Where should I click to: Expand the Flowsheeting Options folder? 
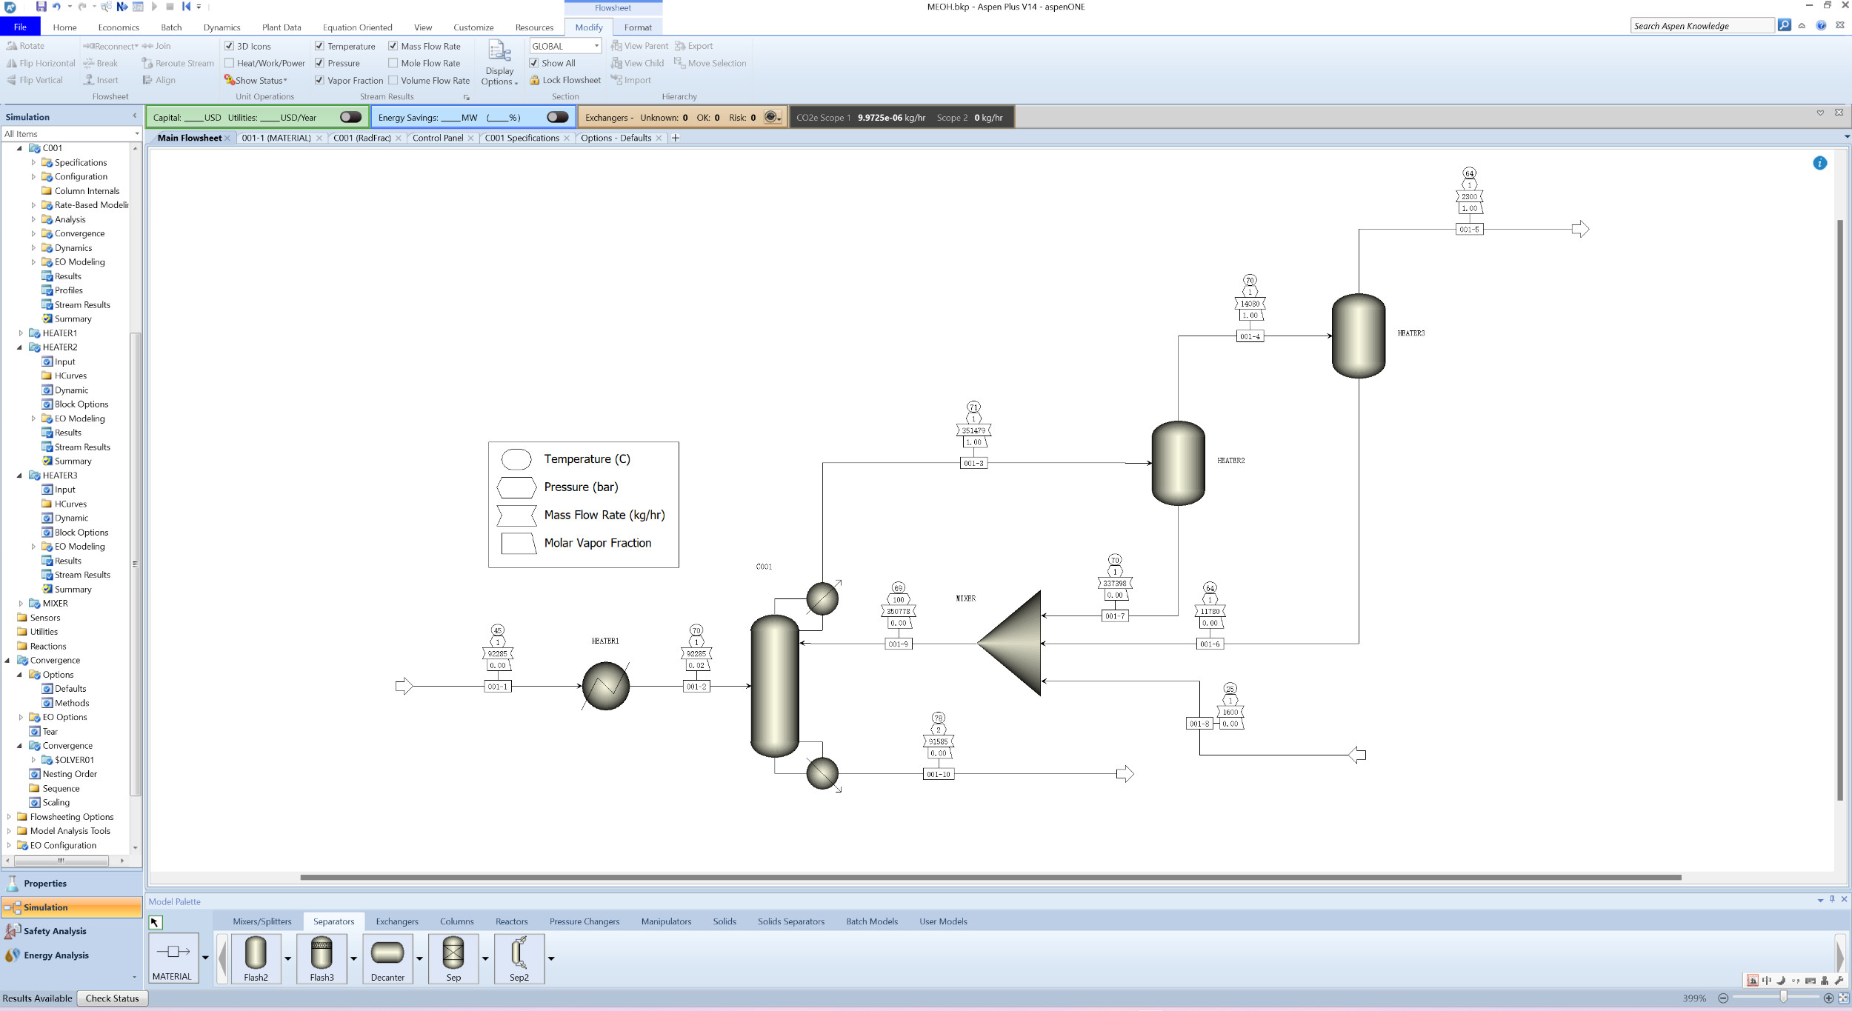click(8, 817)
